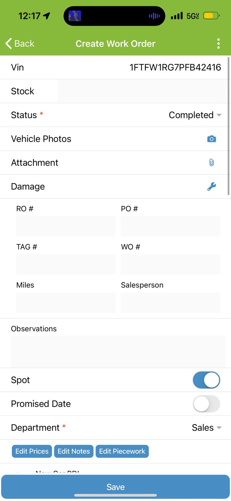The image size is (231, 501).
Task: Tap the Dynamic Island video thumbnail
Action: tap(75, 16)
